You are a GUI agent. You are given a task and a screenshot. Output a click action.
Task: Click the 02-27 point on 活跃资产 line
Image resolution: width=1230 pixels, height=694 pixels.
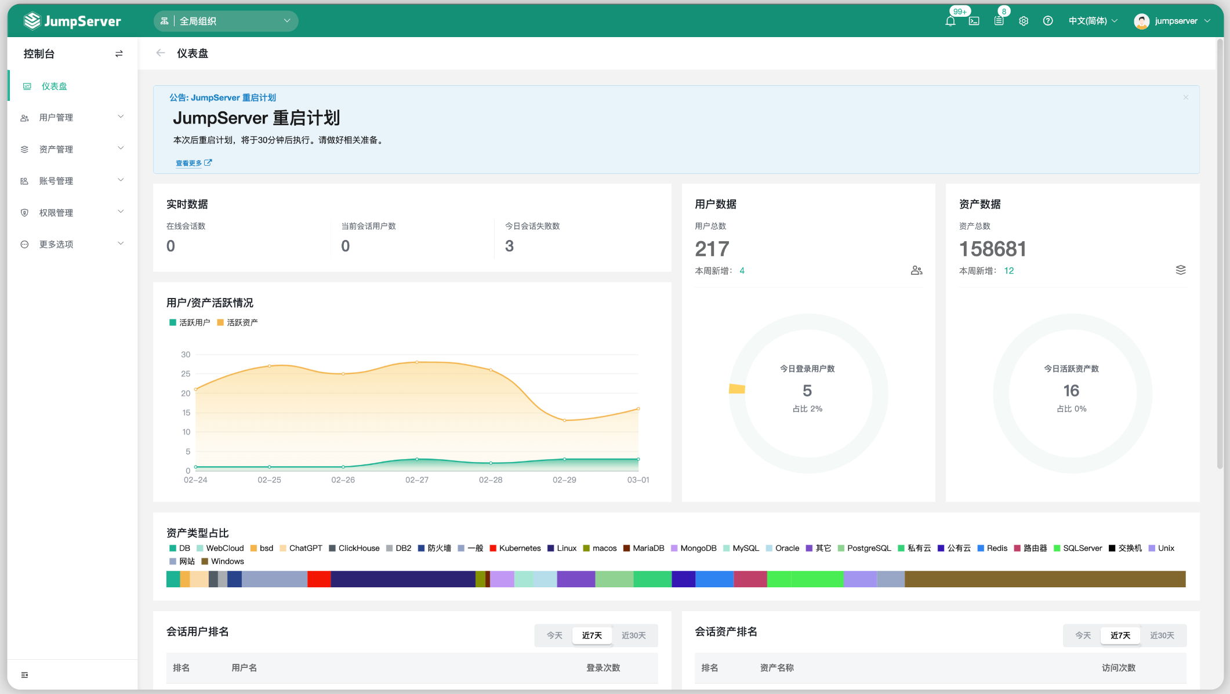click(417, 362)
